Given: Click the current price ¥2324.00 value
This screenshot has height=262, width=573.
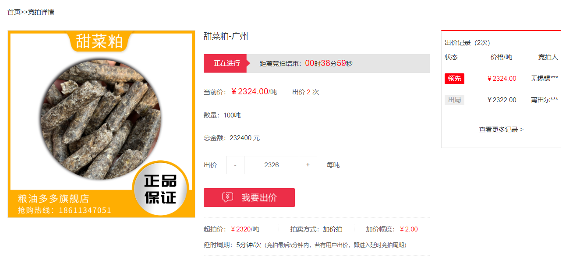Looking at the screenshot, I should click(249, 92).
